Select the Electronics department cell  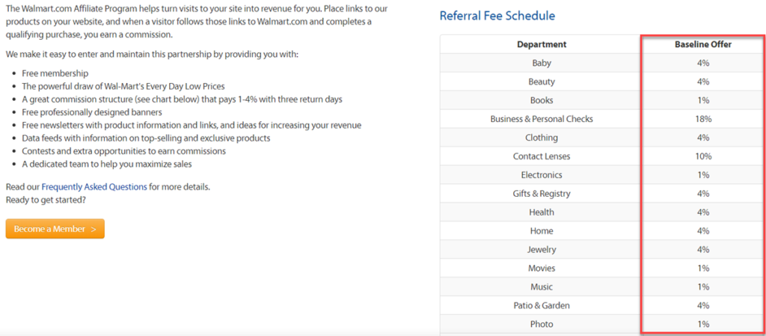coord(542,175)
